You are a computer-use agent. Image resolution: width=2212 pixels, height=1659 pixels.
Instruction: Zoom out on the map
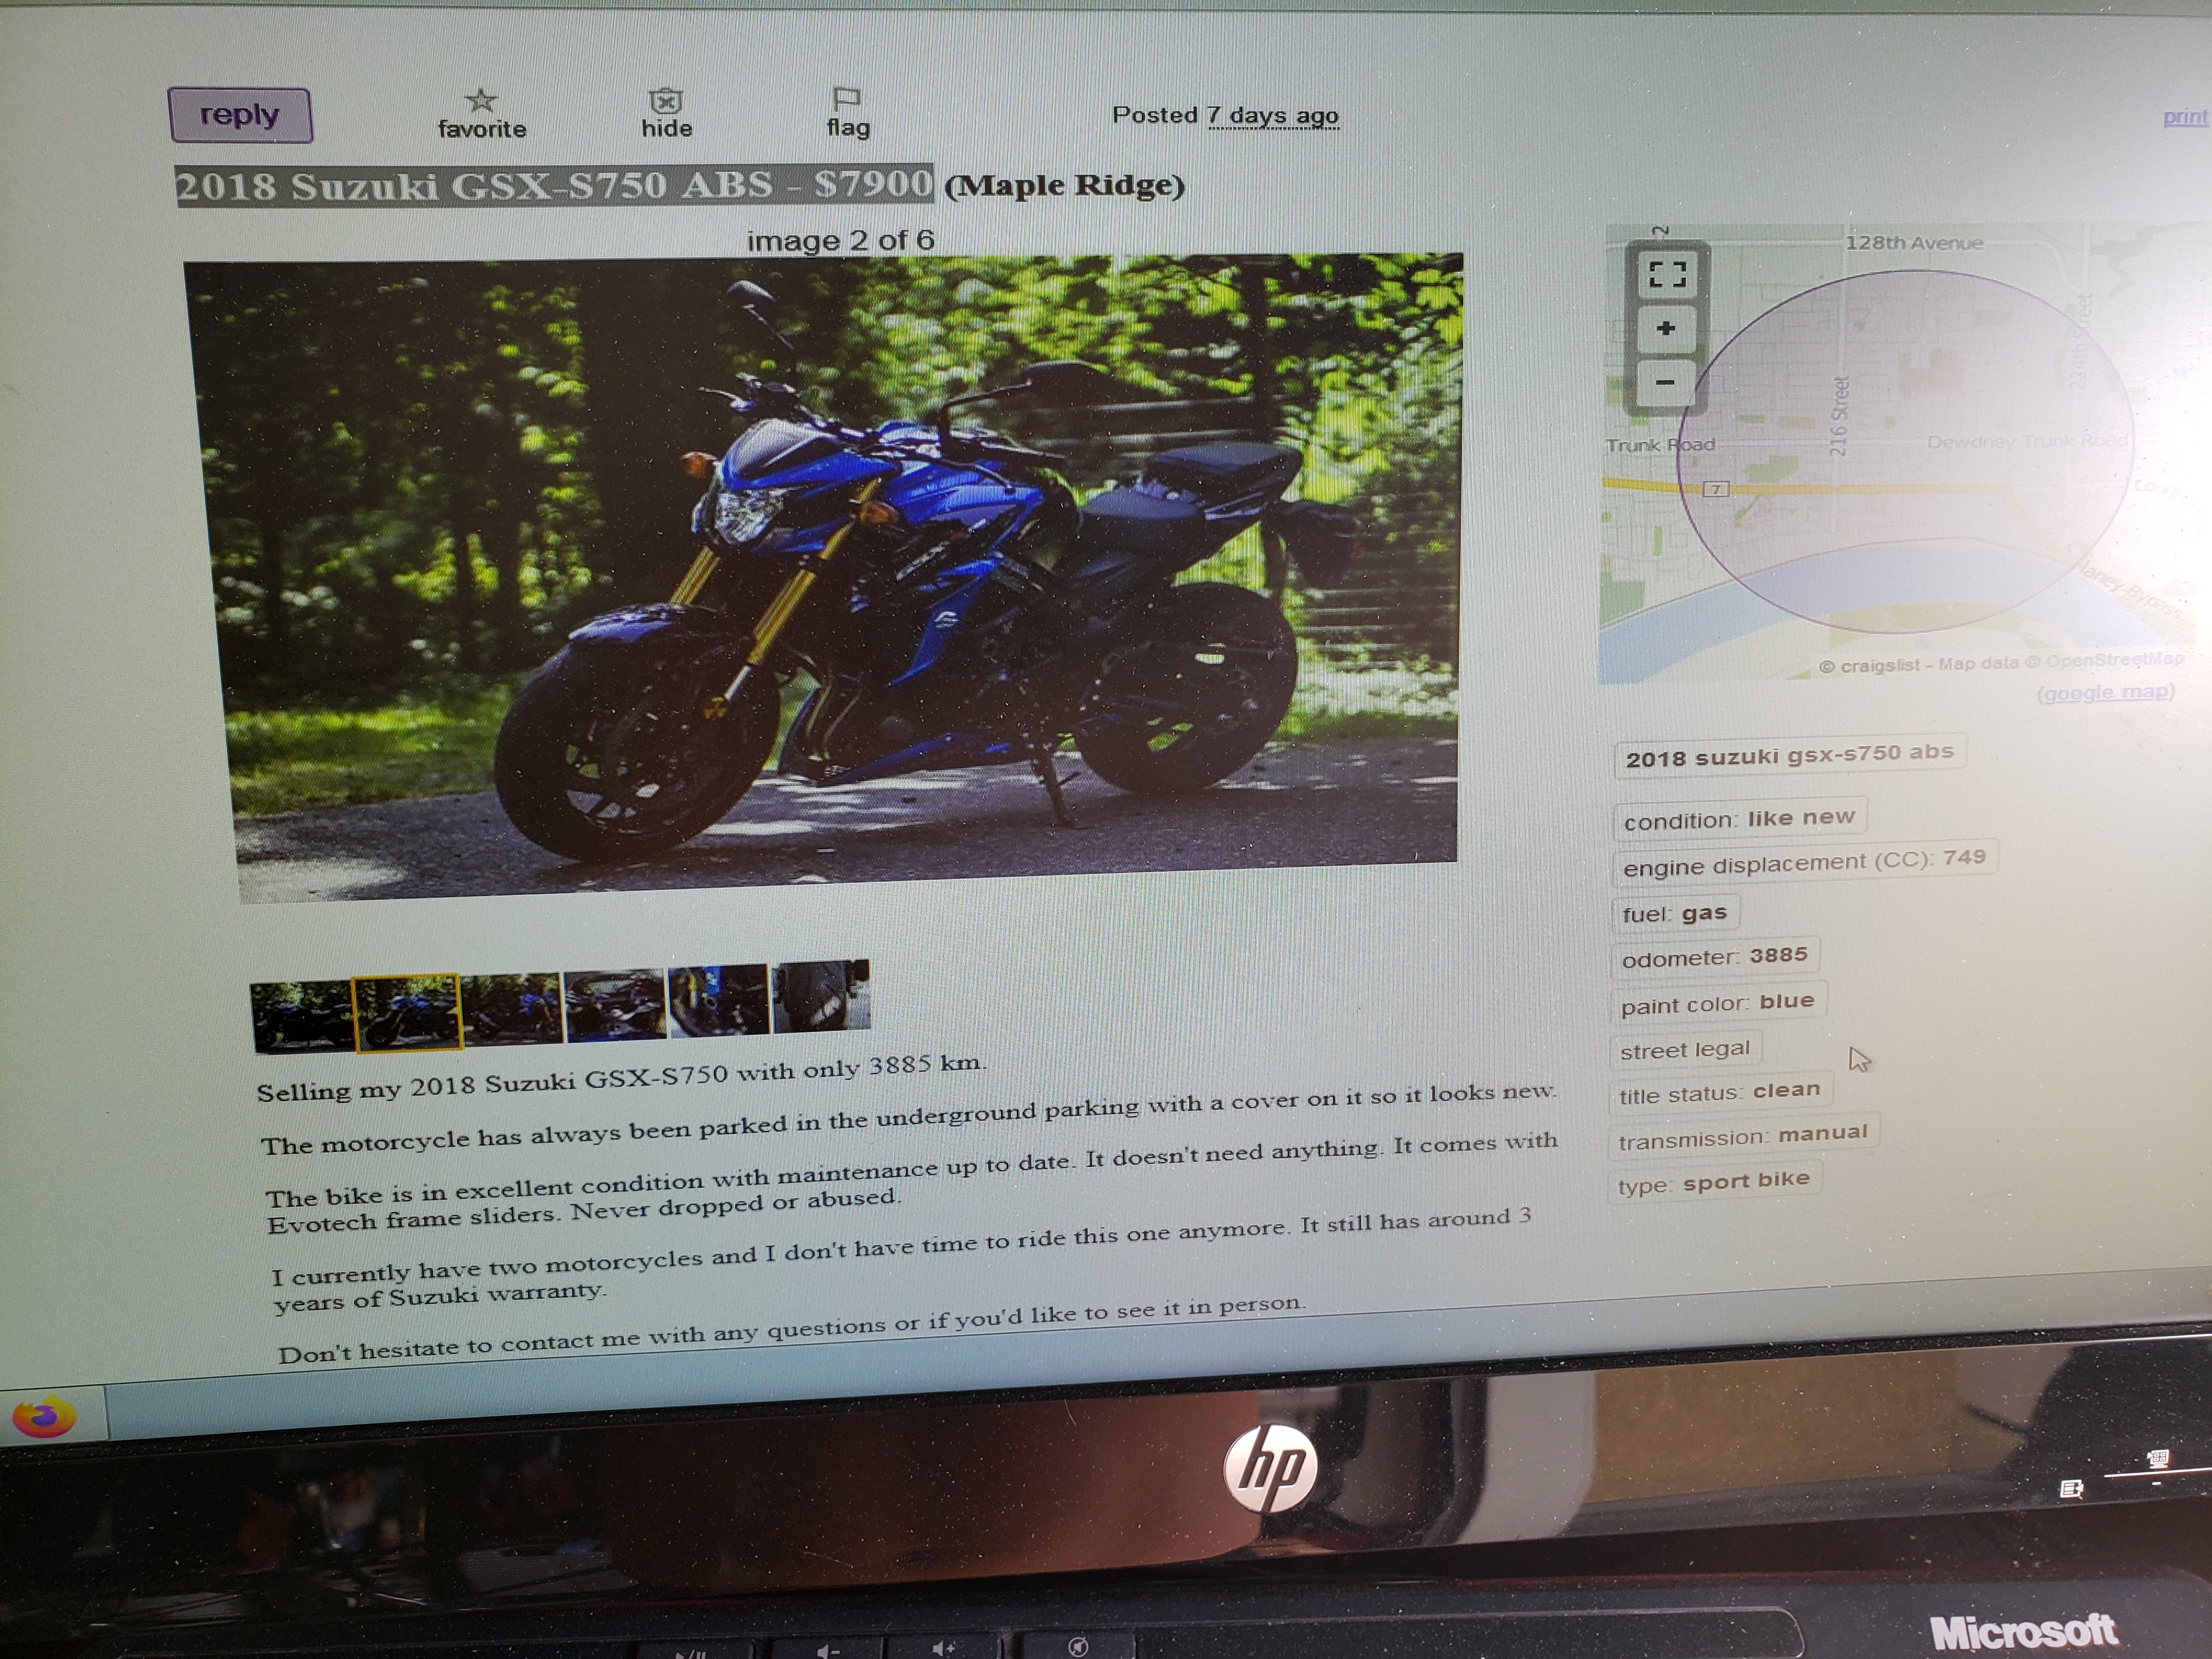1665,383
